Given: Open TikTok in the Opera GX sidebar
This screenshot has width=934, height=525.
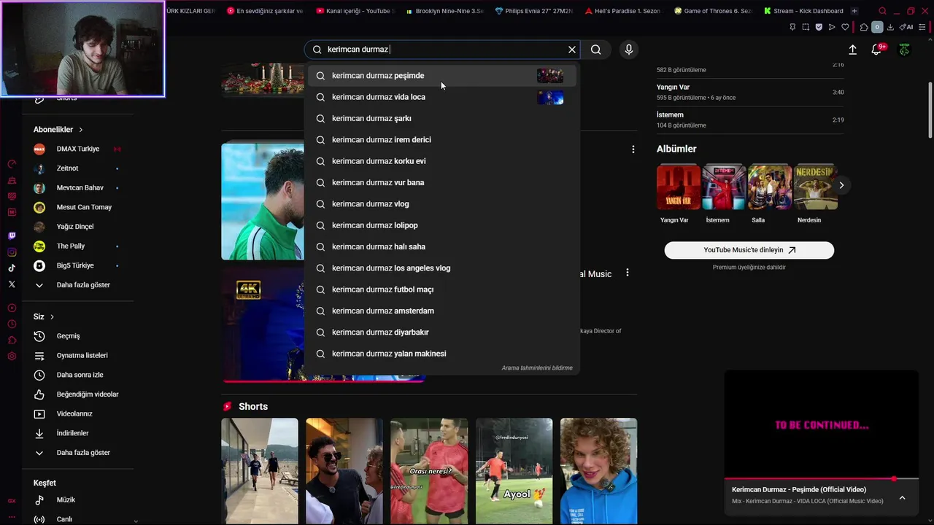Looking at the screenshot, I should click(12, 268).
